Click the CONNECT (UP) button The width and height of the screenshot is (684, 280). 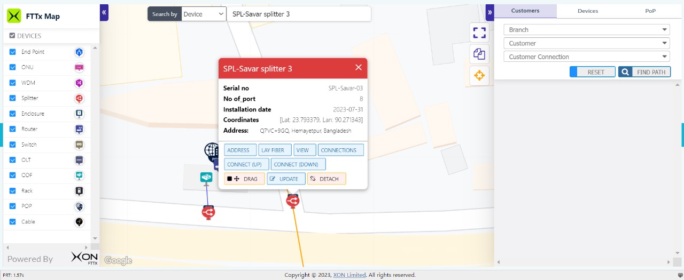click(246, 164)
